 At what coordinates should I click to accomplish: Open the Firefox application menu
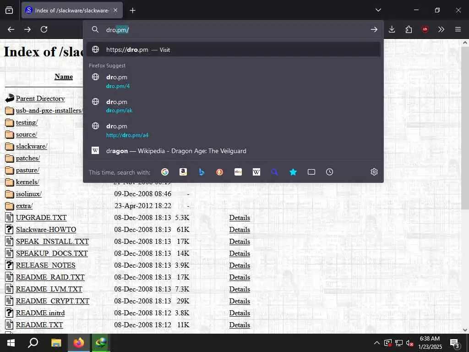(458, 29)
